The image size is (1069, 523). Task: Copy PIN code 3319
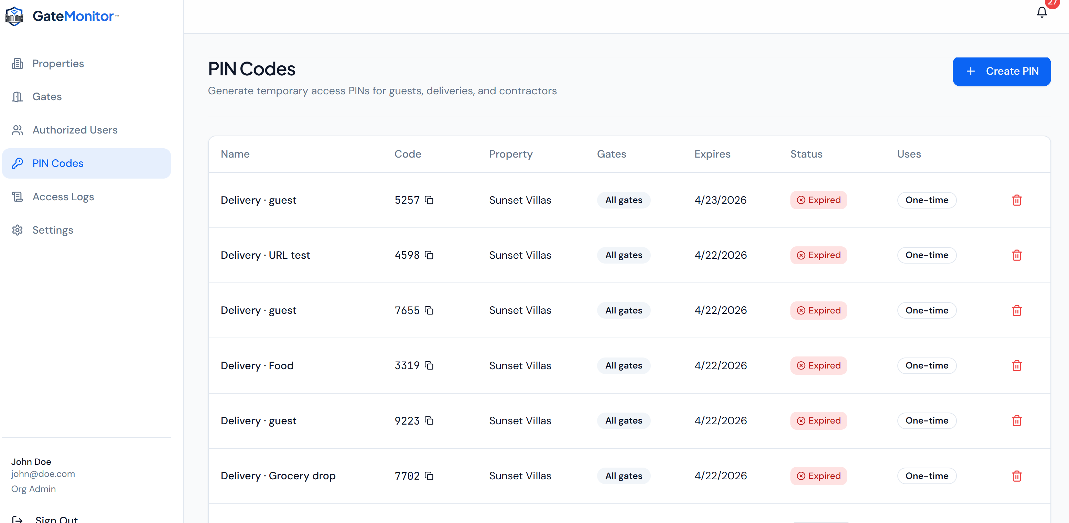pos(429,366)
